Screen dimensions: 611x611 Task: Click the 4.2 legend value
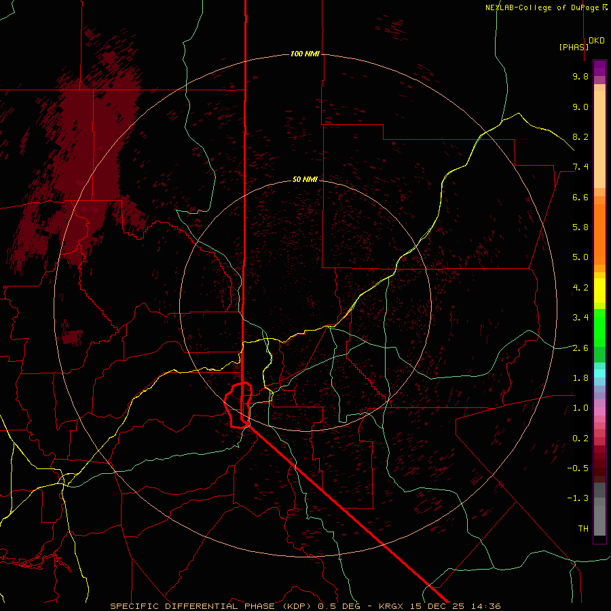click(580, 288)
